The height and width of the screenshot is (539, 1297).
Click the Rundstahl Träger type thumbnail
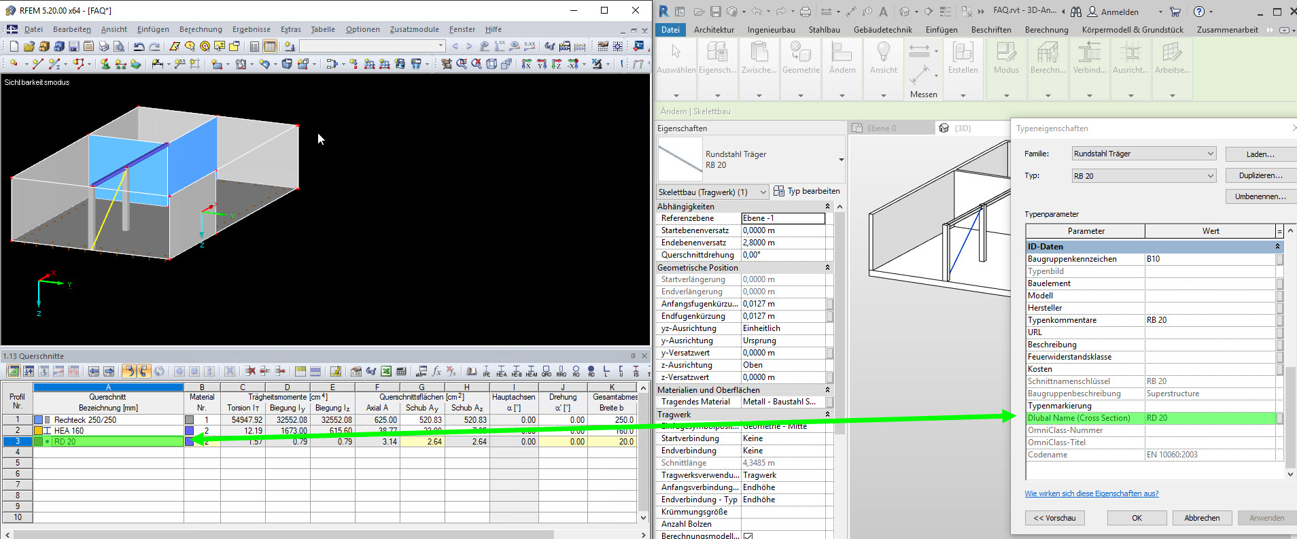[680, 160]
